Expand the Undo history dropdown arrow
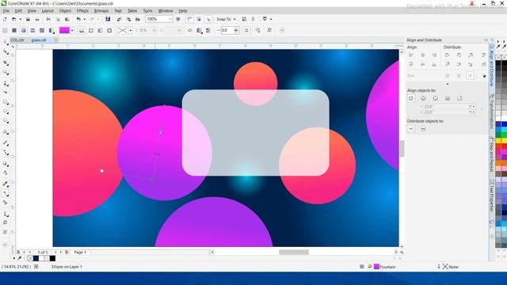 coord(85,19)
